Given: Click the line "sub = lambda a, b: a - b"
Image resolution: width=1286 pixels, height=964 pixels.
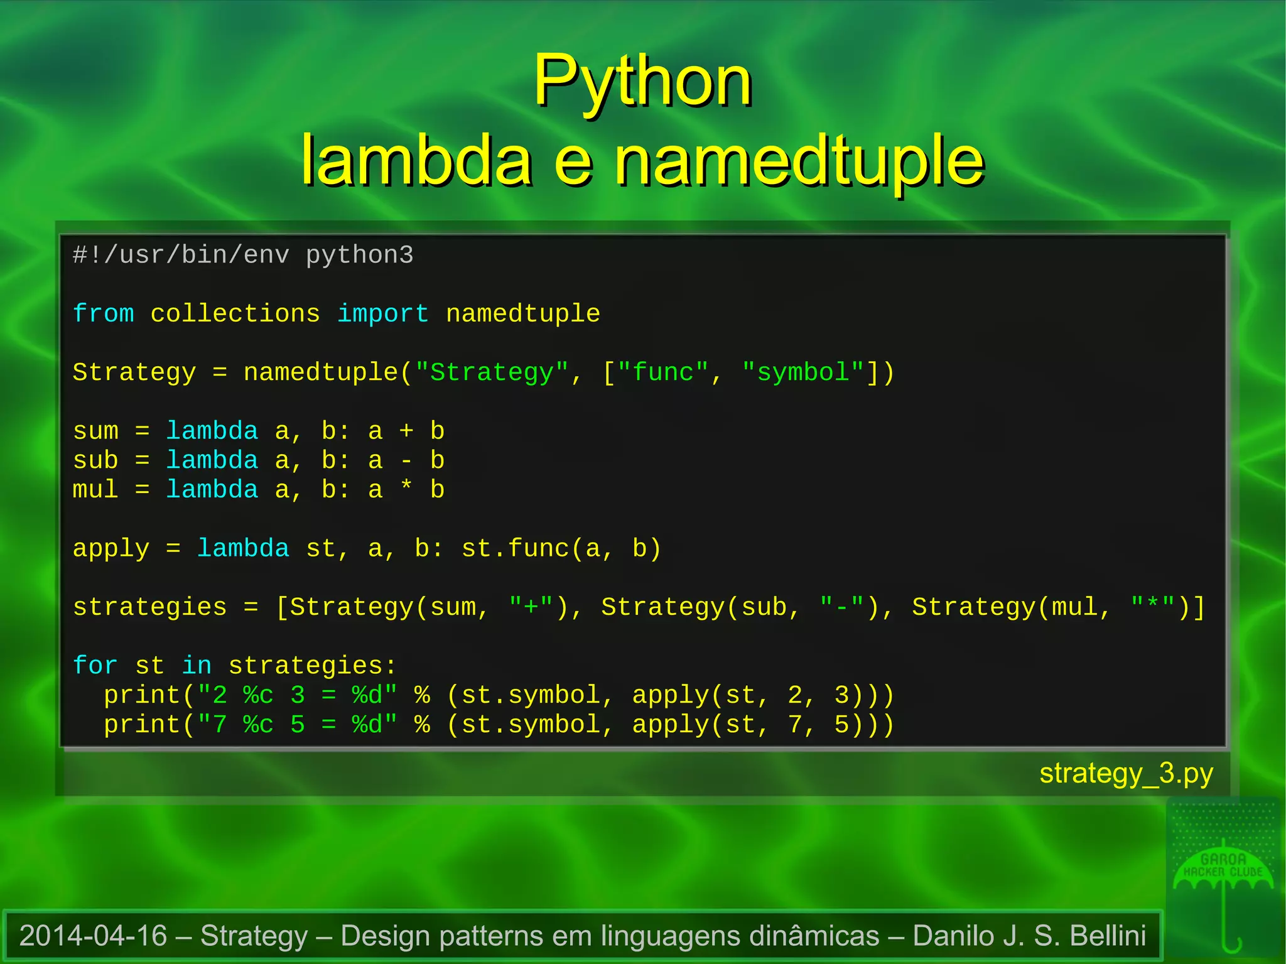Looking at the screenshot, I should coord(259,460).
